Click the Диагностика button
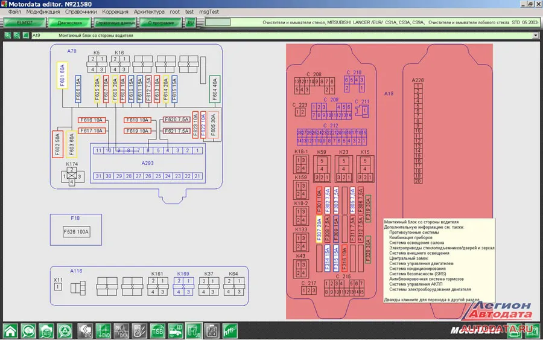 (x=69, y=22)
